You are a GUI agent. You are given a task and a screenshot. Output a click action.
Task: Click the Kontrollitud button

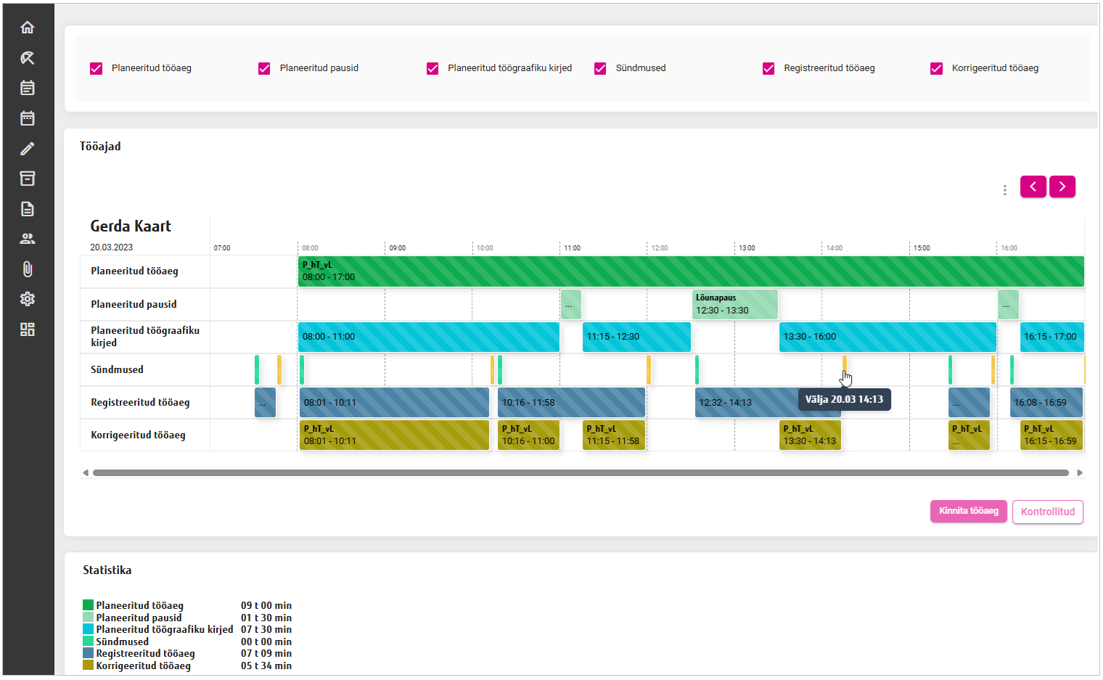tap(1047, 512)
